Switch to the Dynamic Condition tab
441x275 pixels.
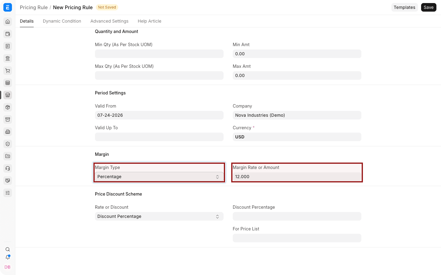point(62,21)
